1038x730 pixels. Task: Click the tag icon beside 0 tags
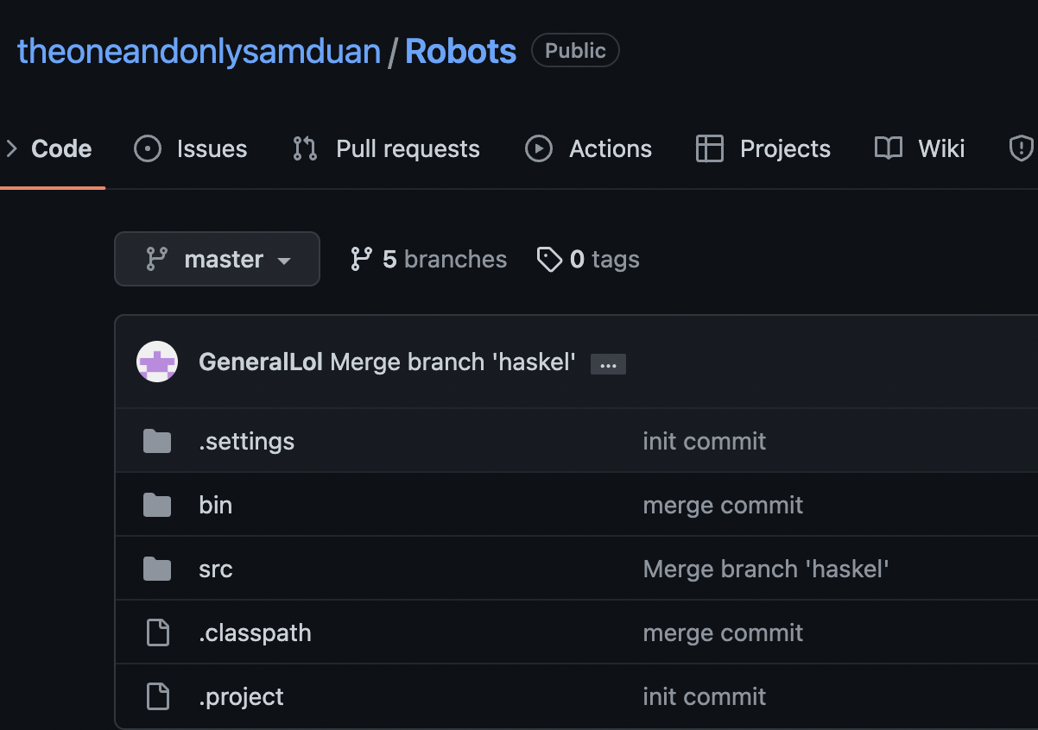click(549, 259)
